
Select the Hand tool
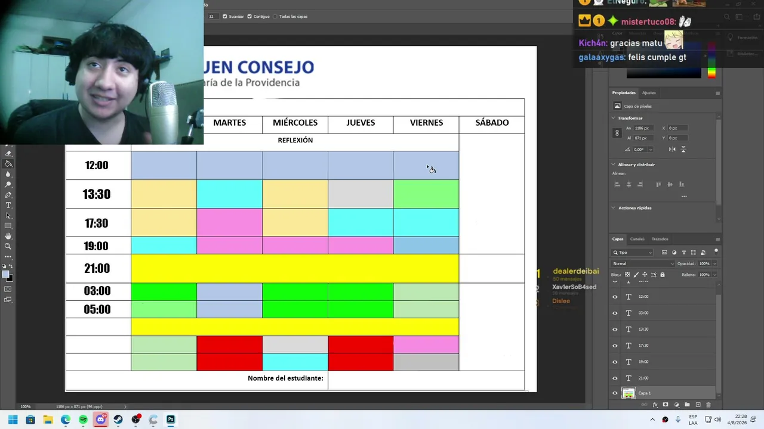(8, 236)
